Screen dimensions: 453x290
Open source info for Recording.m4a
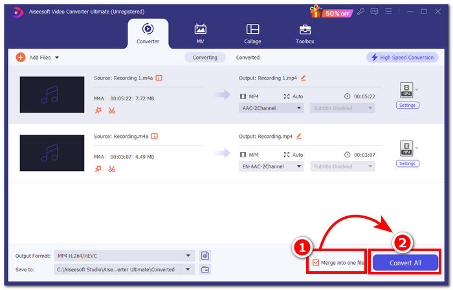tap(155, 137)
